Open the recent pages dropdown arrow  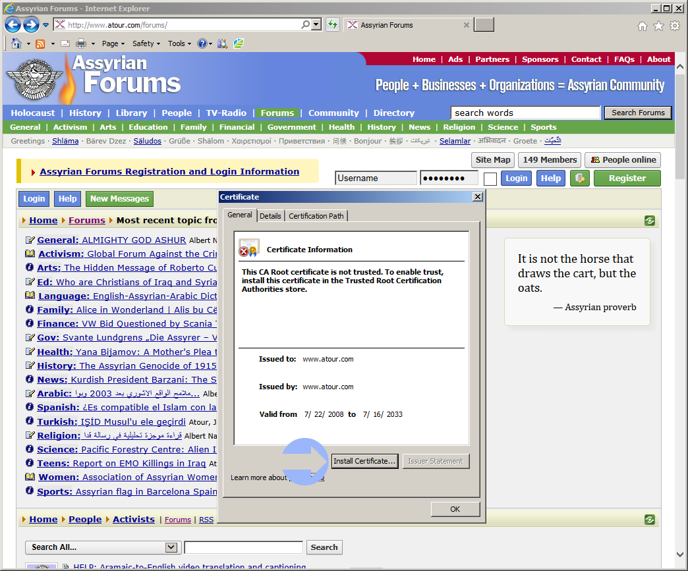point(45,25)
